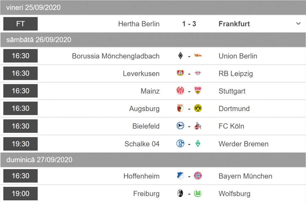The height and width of the screenshot is (211, 306).
Task: Click the Schalke 04 club crest
Action: [181, 144]
